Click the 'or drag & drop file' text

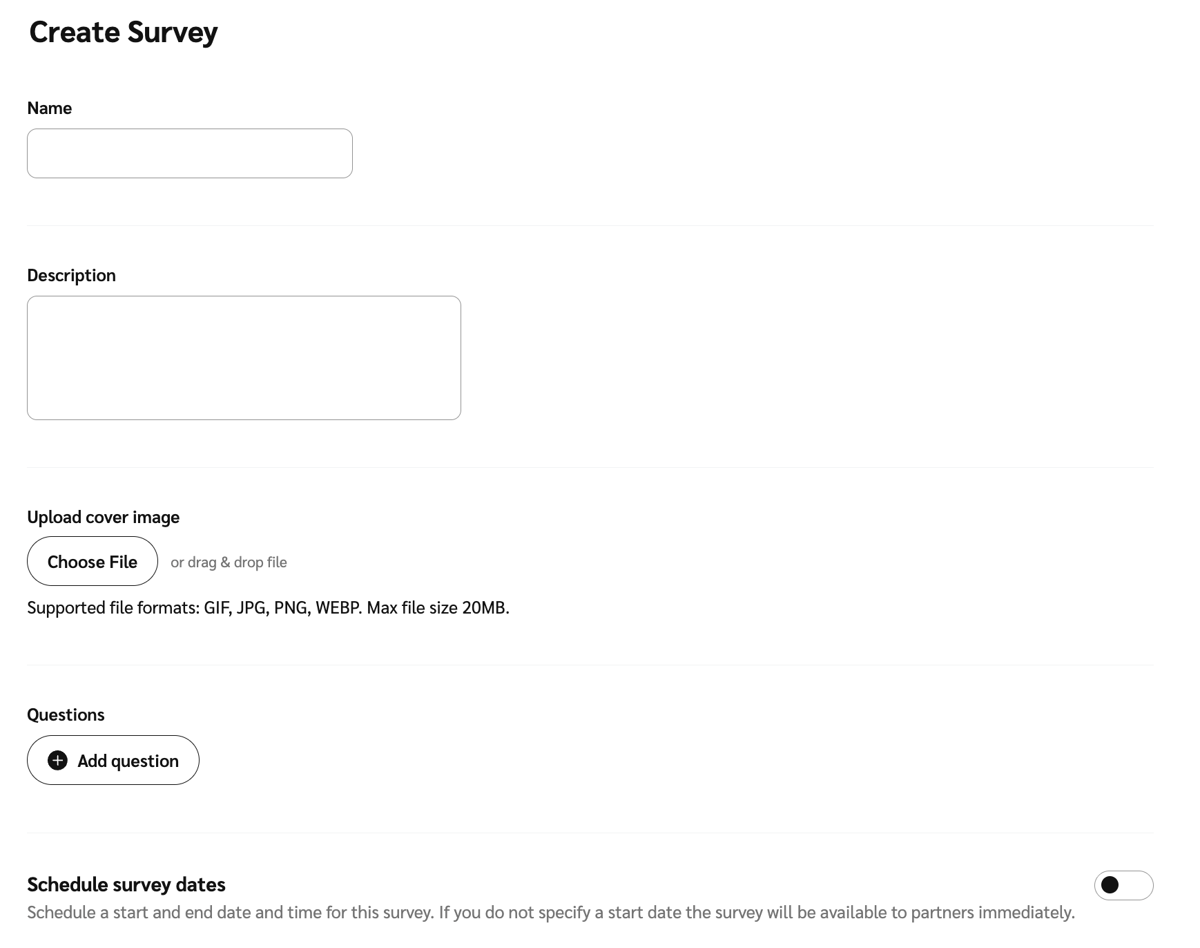click(229, 562)
